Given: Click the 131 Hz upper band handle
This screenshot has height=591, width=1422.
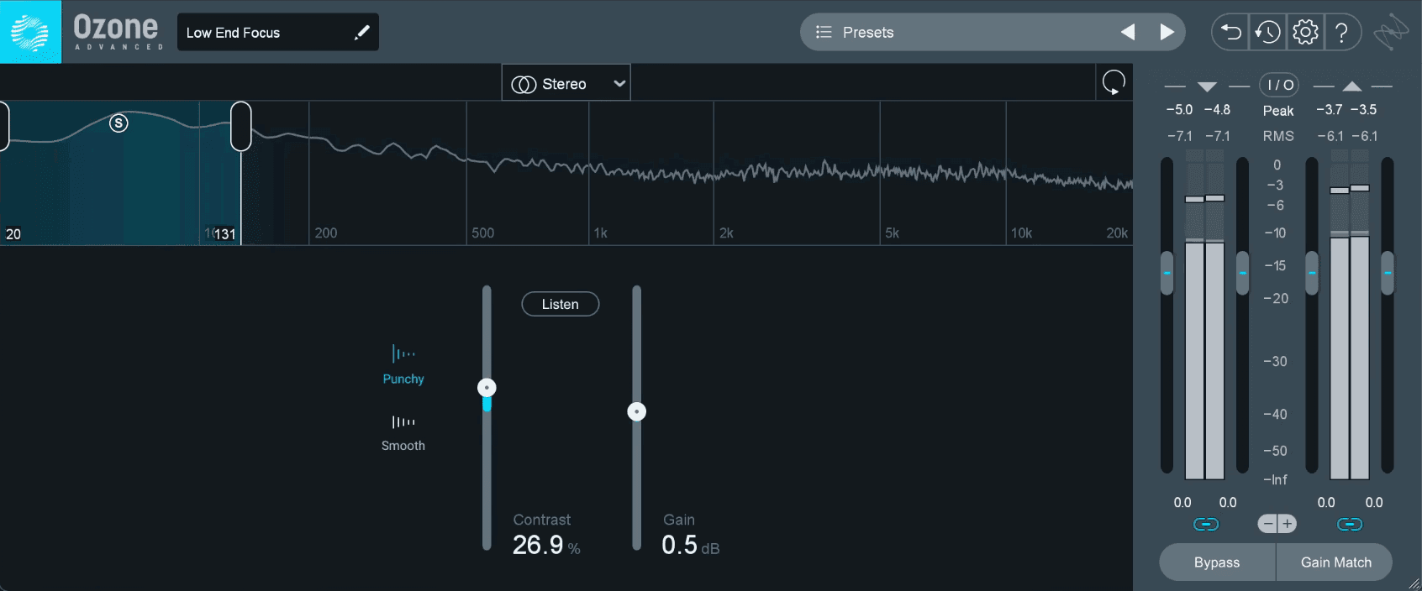Looking at the screenshot, I should 240,126.
